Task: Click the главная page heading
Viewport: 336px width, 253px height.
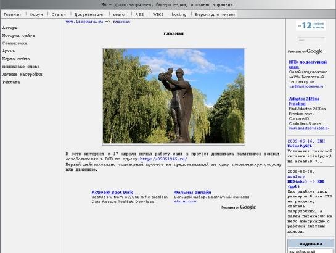Action: [174, 33]
